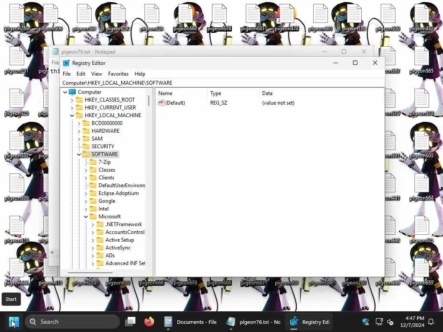Viewport: 443px width, 332px height.
Task: Select the REG_SZ type cell
Action: click(218, 103)
